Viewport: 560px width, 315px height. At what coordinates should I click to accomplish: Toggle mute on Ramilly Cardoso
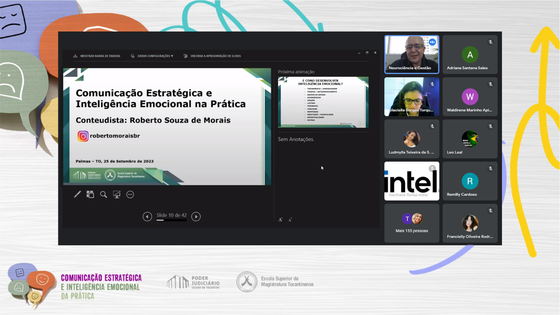tap(491, 168)
